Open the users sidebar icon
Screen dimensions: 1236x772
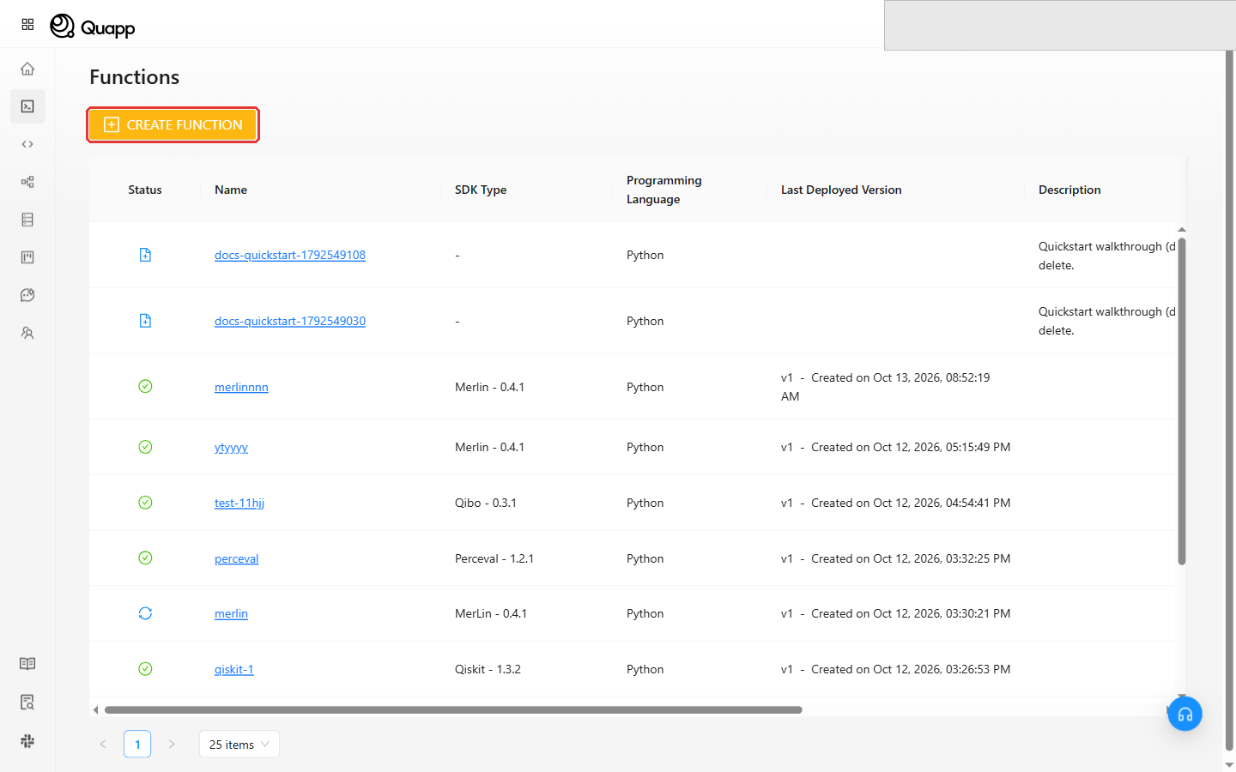tap(27, 333)
